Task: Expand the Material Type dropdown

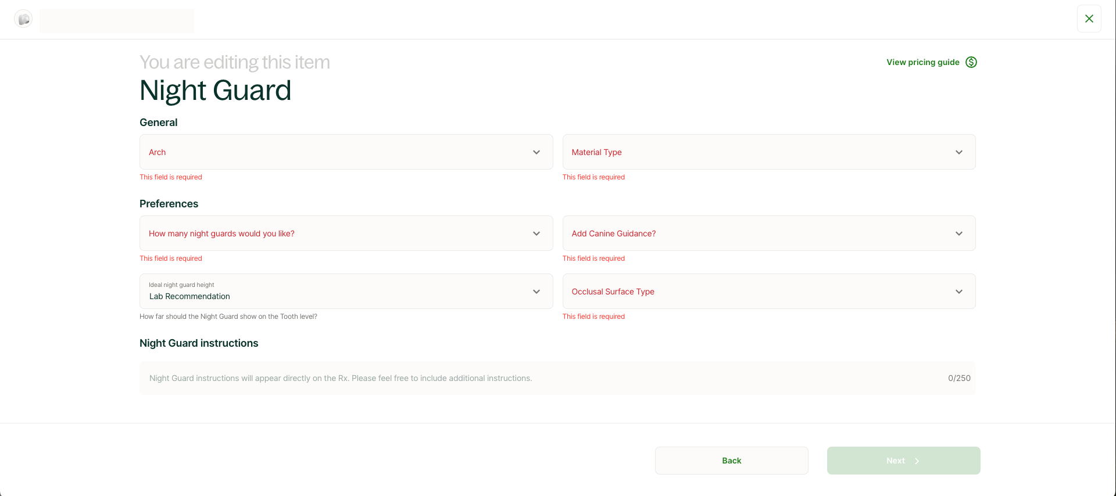Action: click(756, 152)
